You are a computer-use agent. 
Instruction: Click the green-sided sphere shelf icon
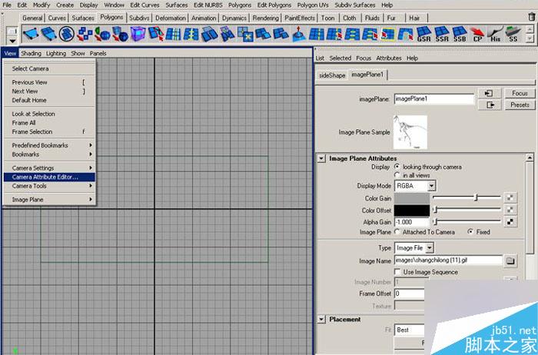[102, 35]
